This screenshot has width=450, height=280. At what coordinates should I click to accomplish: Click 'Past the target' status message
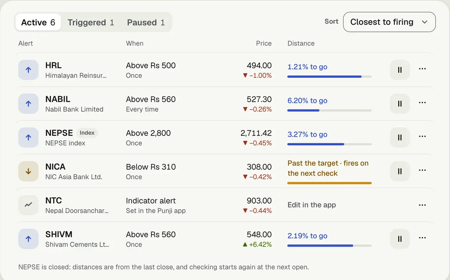coord(328,169)
